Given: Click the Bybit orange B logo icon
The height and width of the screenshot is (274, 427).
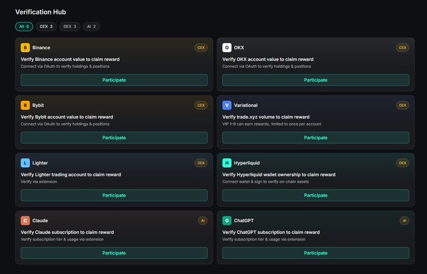Looking at the screenshot, I should pyautogui.click(x=25, y=105).
